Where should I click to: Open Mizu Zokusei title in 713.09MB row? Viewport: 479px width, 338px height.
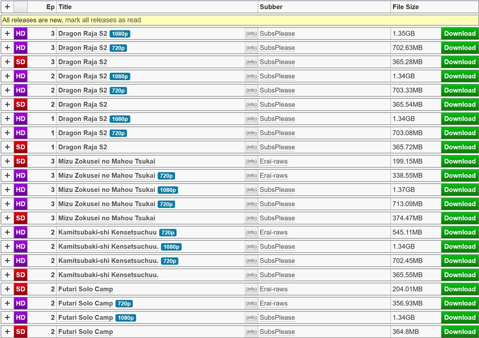click(x=107, y=204)
